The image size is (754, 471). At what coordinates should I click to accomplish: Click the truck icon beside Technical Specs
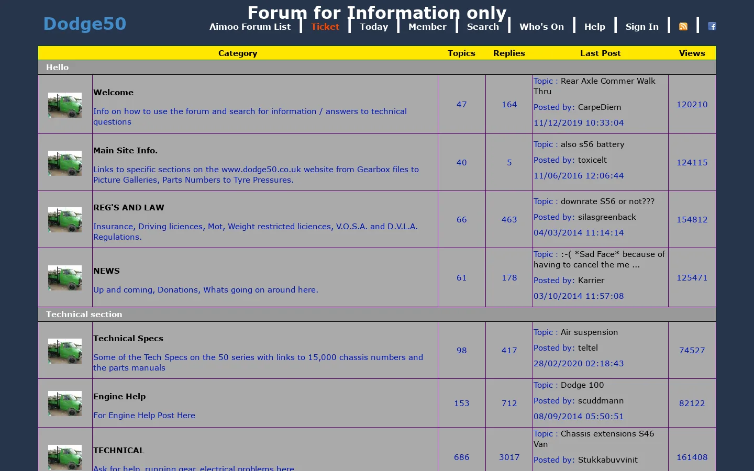click(65, 351)
